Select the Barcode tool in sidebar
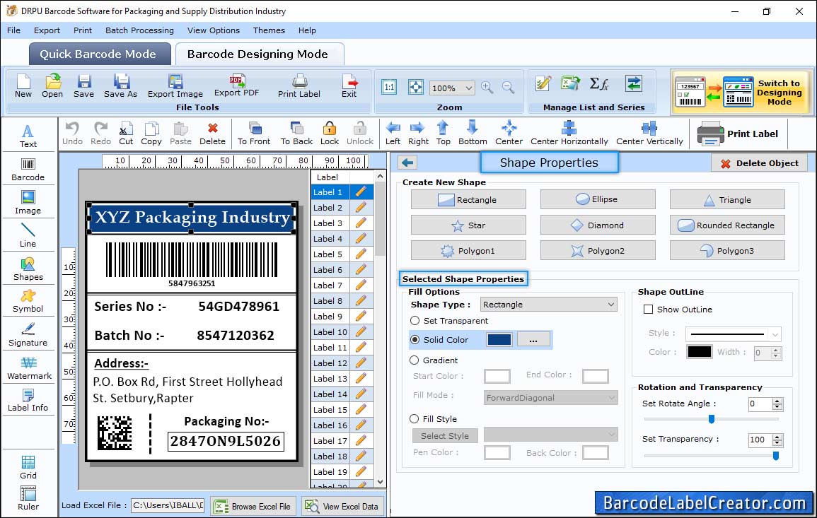817x518 pixels. click(x=28, y=170)
